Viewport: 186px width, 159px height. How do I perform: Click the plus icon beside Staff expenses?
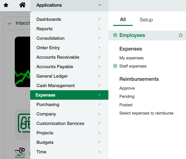[x=115, y=66]
